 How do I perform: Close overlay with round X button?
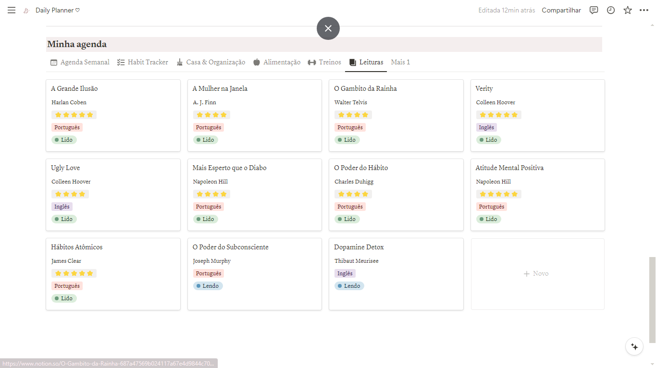coord(328,28)
